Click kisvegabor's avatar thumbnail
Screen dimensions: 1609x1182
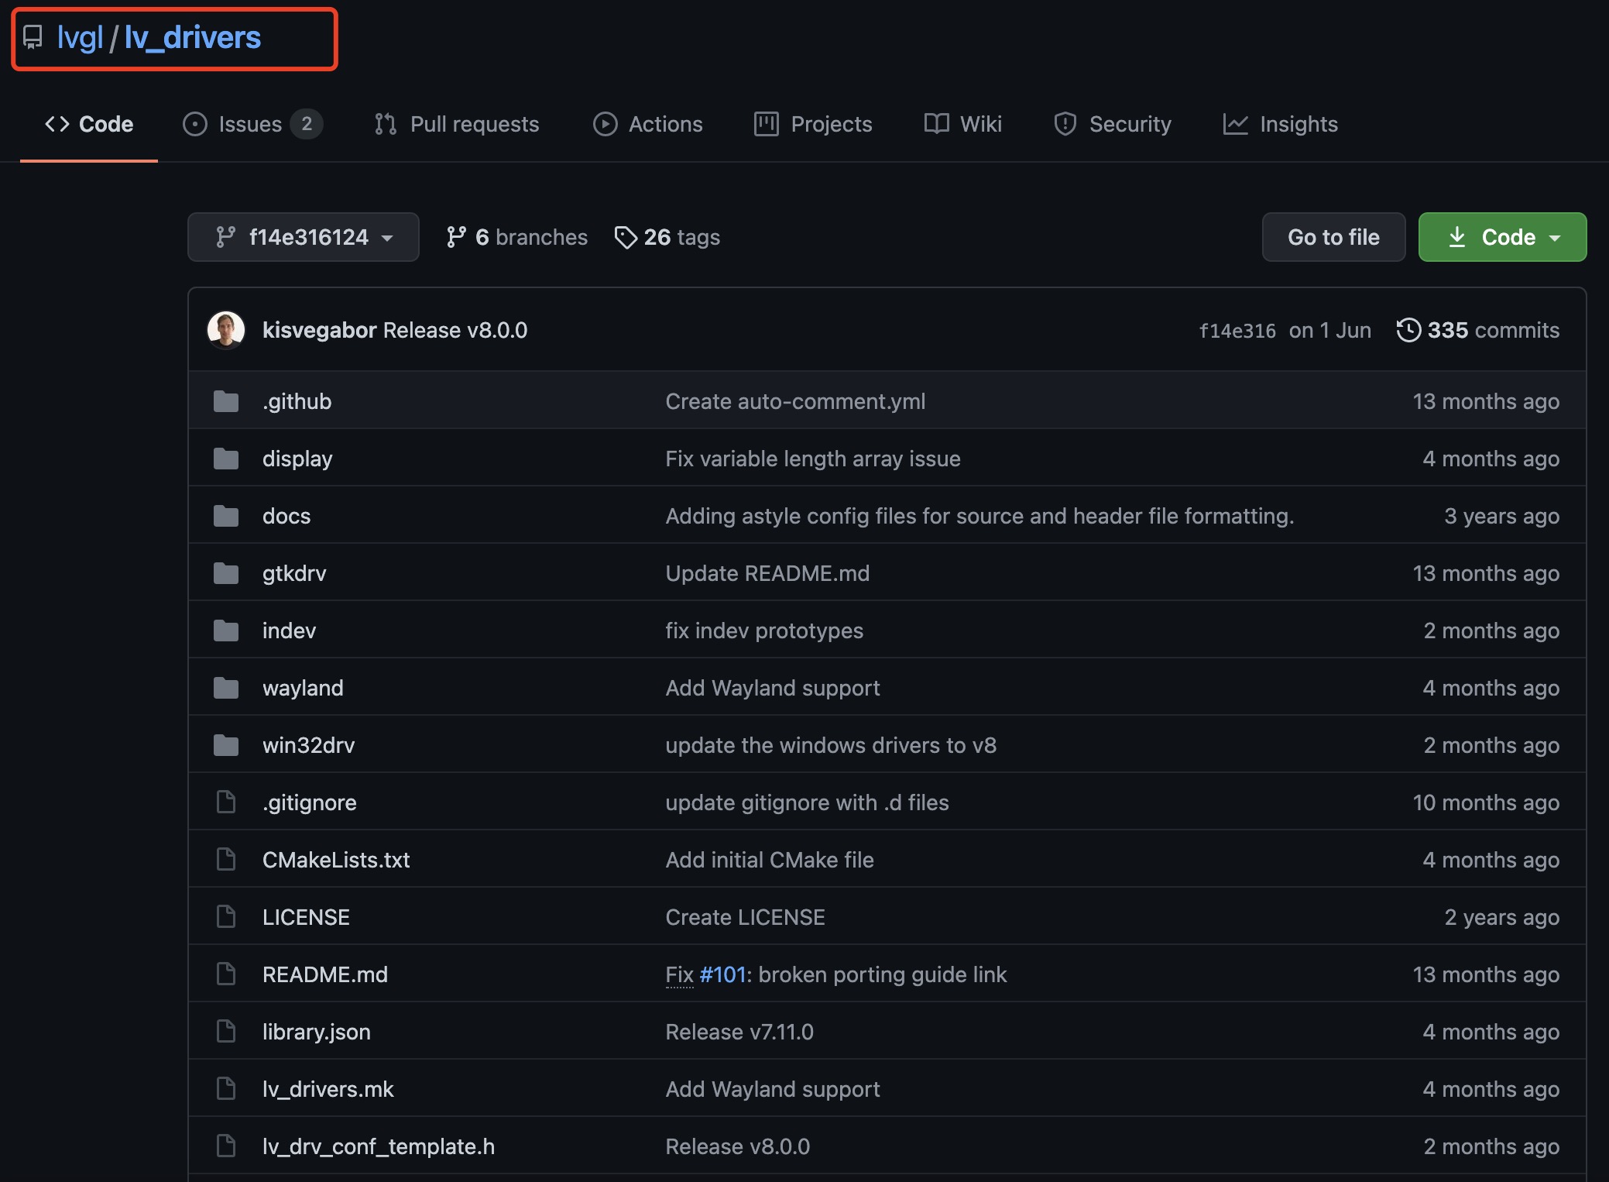pos(226,330)
